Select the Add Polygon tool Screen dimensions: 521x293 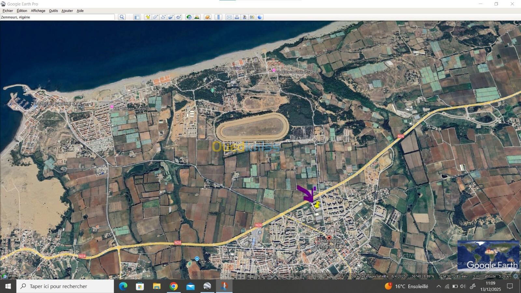pyautogui.click(x=156, y=17)
